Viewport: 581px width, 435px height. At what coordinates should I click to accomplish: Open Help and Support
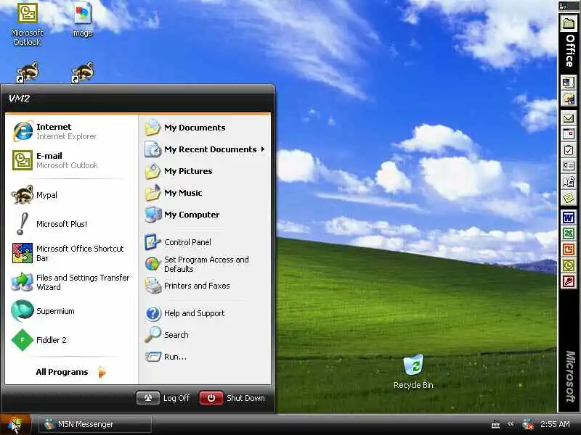(x=205, y=313)
